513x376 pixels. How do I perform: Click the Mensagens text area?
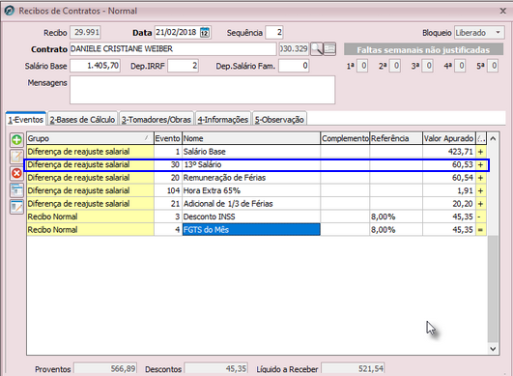[x=203, y=90]
